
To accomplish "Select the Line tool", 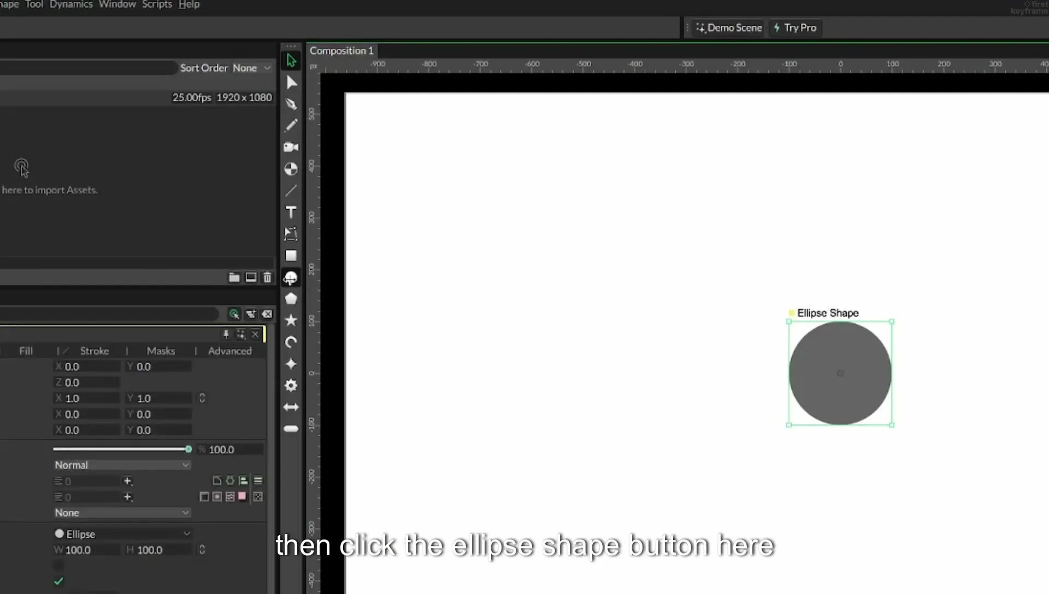I will click(x=291, y=191).
